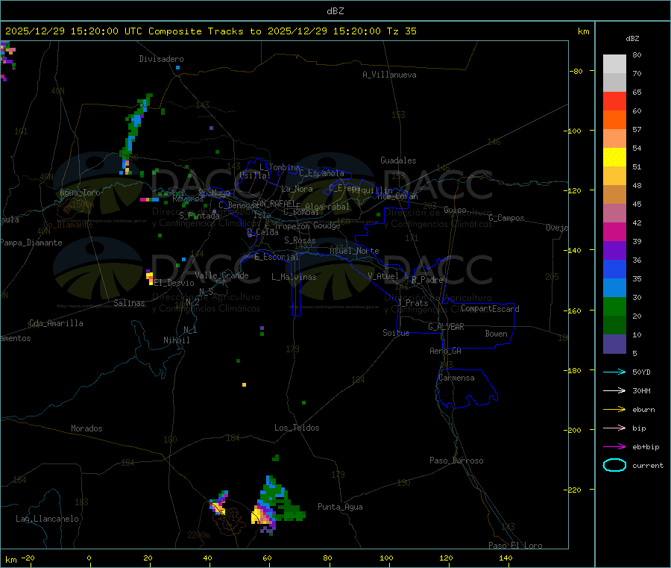Click the yellow storm cell near El_Desvio
Image resolution: width=671 pixels, height=568 pixels.
coord(150,278)
